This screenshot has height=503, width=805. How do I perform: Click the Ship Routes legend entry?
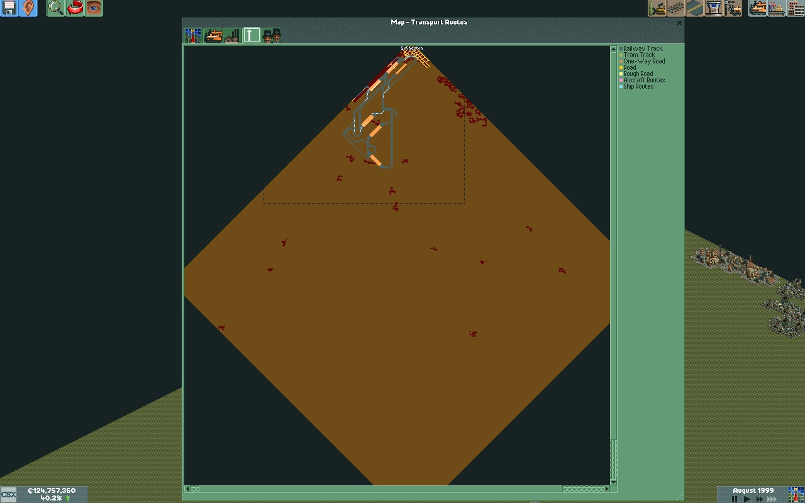pyautogui.click(x=636, y=87)
